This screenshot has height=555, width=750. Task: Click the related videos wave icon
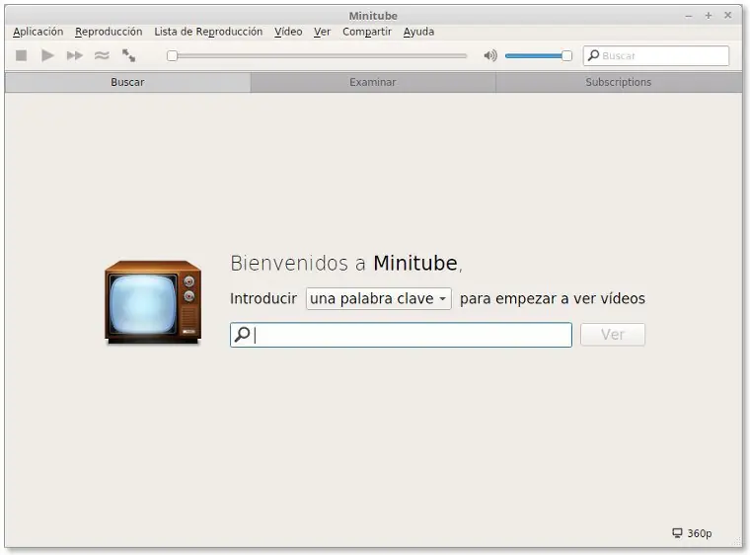(102, 55)
